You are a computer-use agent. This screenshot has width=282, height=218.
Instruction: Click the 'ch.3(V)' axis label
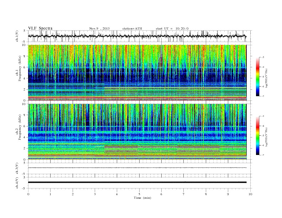17,168
